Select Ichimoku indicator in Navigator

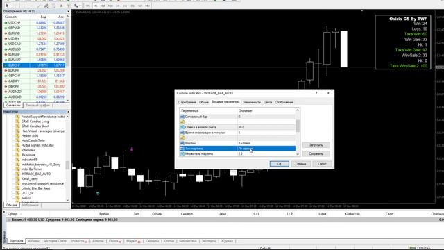[x=28, y=150]
